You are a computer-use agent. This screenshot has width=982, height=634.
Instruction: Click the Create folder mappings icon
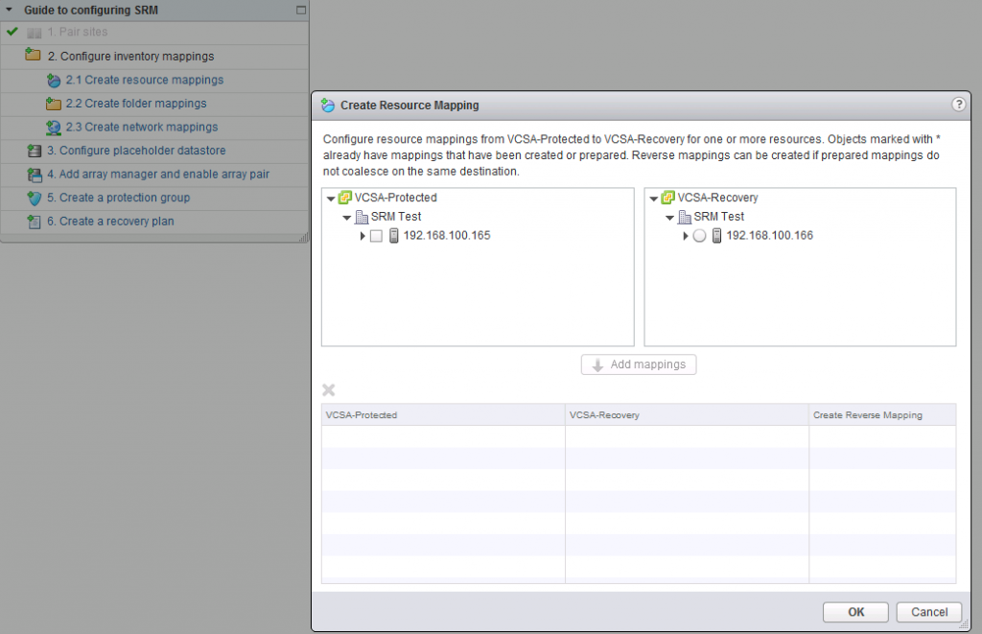(x=54, y=104)
